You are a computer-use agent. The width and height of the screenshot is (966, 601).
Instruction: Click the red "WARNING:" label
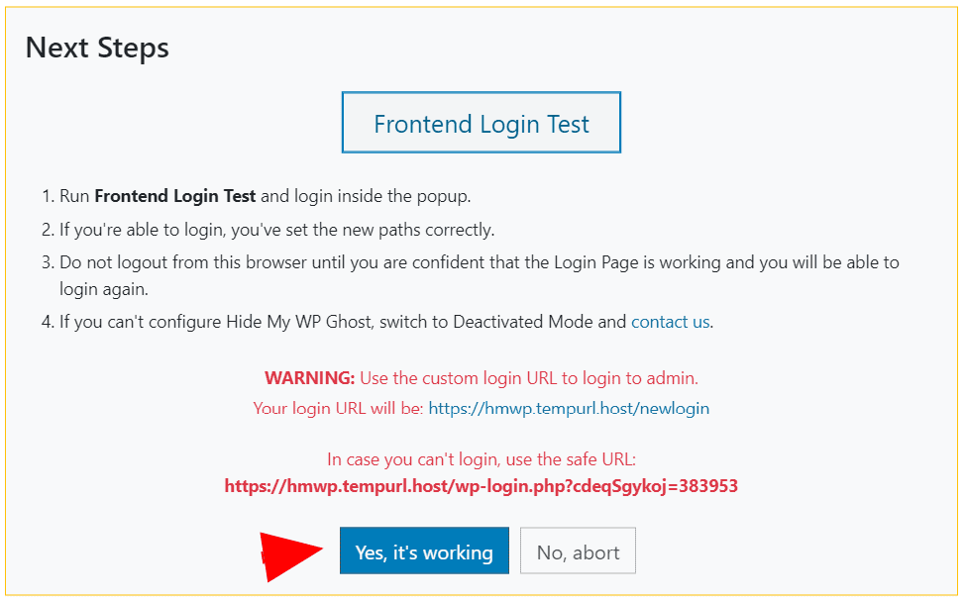point(309,378)
